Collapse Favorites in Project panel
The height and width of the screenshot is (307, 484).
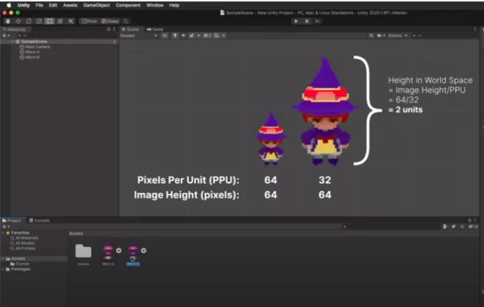click(x=3, y=233)
